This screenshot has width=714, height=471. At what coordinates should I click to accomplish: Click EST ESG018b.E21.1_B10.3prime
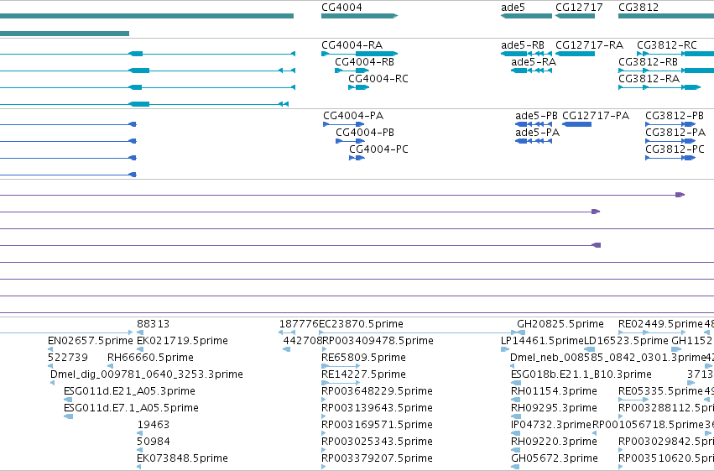pyautogui.click(x=515, y=383)
